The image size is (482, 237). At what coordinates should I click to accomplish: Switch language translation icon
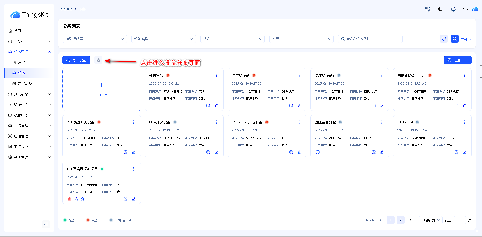tap(427, 9)
